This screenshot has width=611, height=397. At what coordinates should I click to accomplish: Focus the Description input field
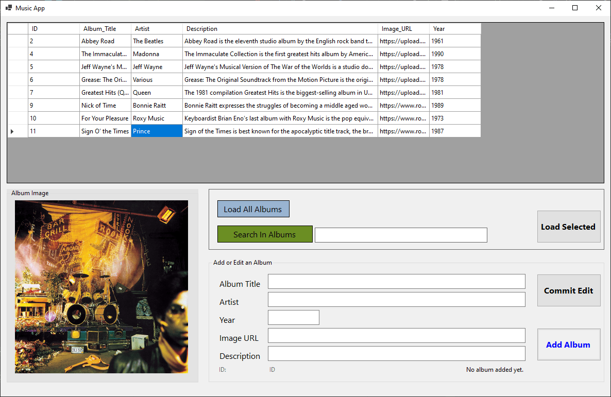[x=397, y=353]
